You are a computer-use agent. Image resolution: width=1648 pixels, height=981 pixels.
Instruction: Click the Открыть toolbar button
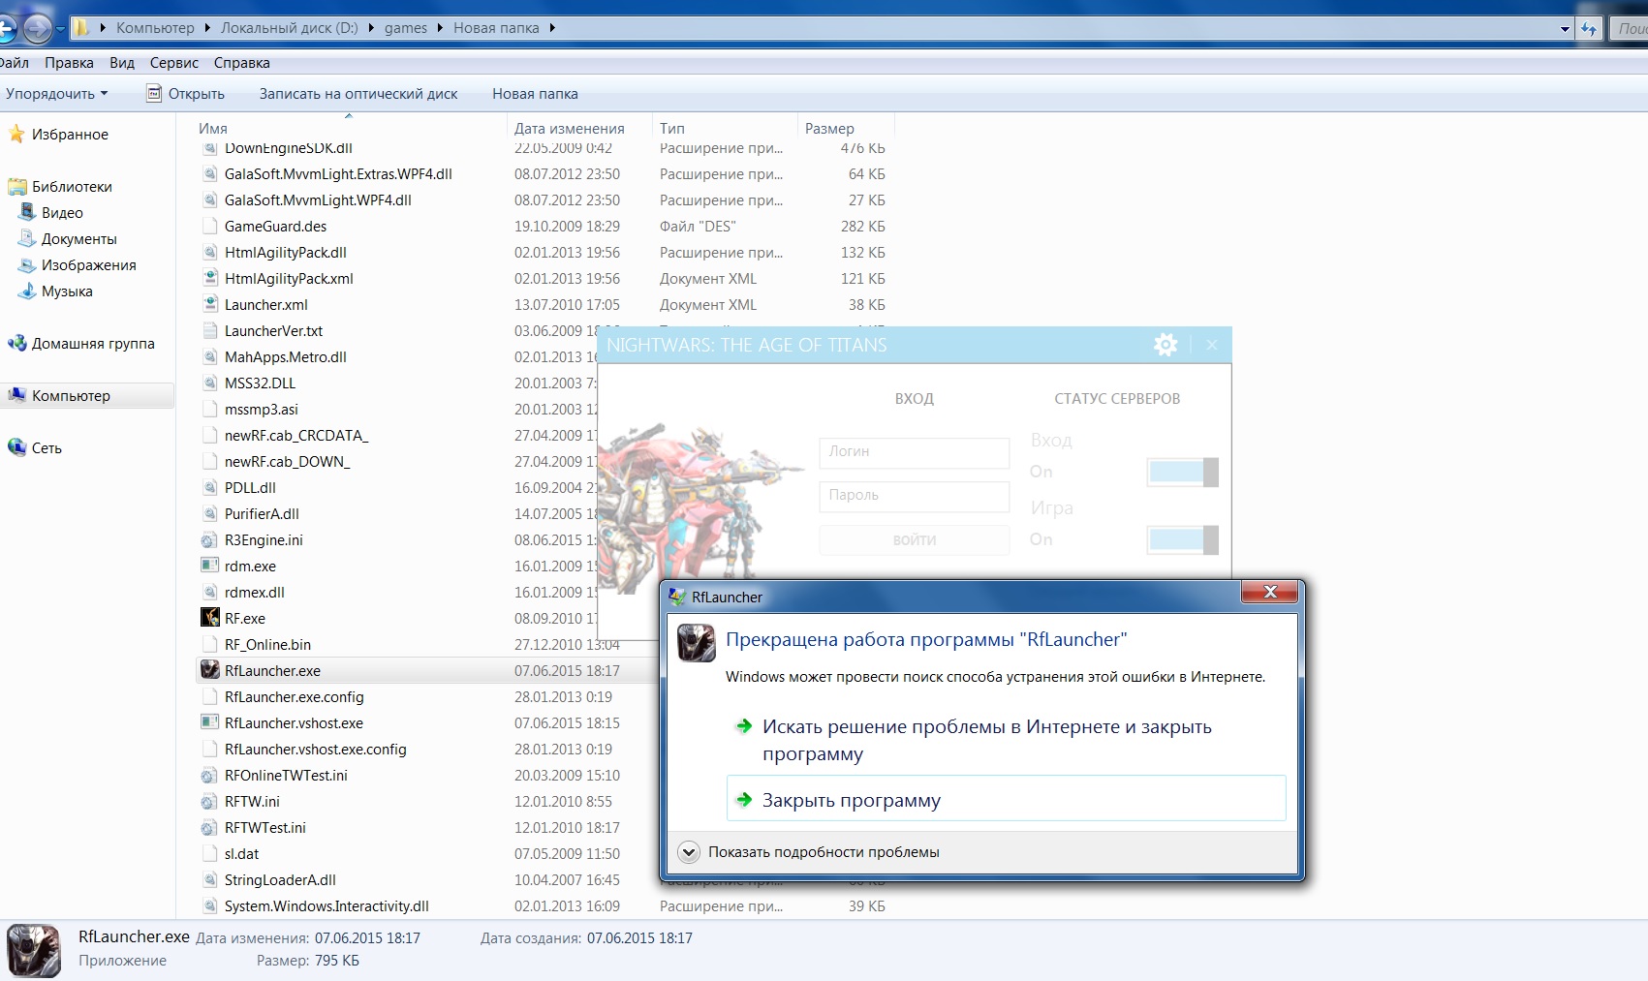[x=185, y=94]
